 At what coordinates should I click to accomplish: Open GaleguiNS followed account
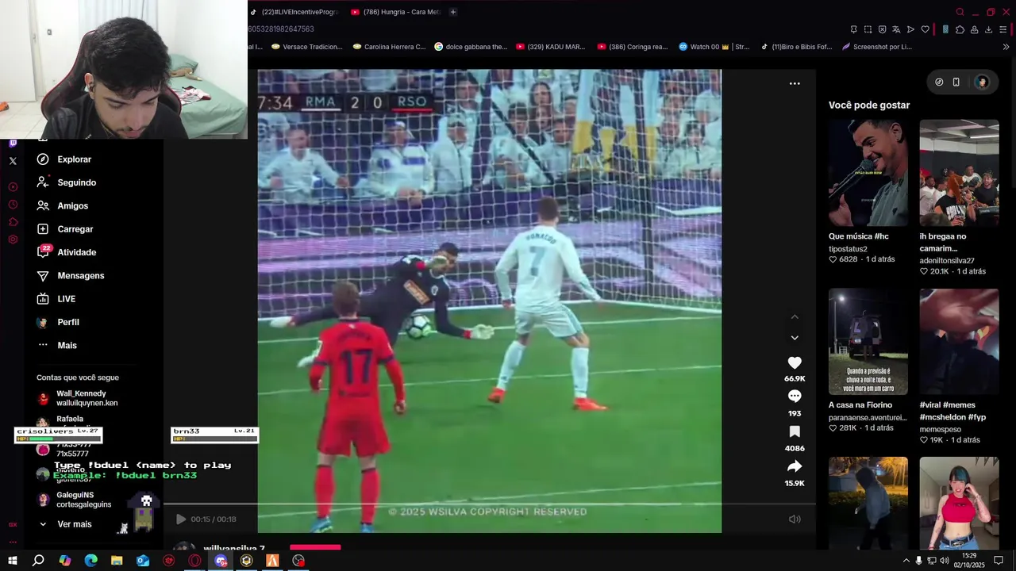(75, 500)
